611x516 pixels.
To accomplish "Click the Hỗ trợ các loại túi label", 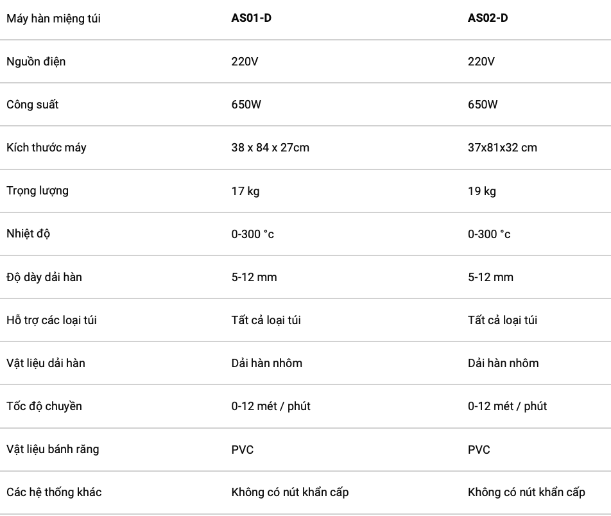I will coord(51,320).
